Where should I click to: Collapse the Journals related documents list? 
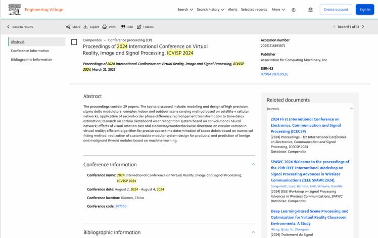352,109
